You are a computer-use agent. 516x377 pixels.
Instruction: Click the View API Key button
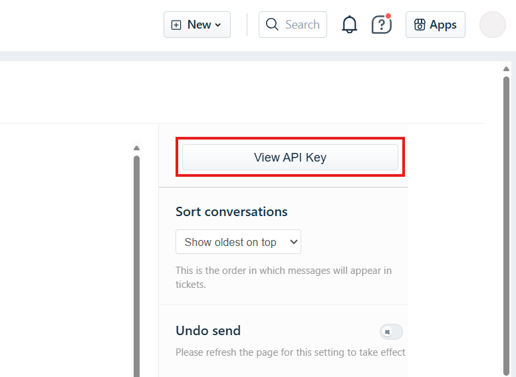click(290, 158)
